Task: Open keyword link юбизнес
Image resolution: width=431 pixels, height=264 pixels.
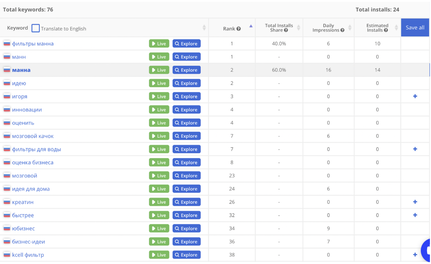Action: click(23, 229)
